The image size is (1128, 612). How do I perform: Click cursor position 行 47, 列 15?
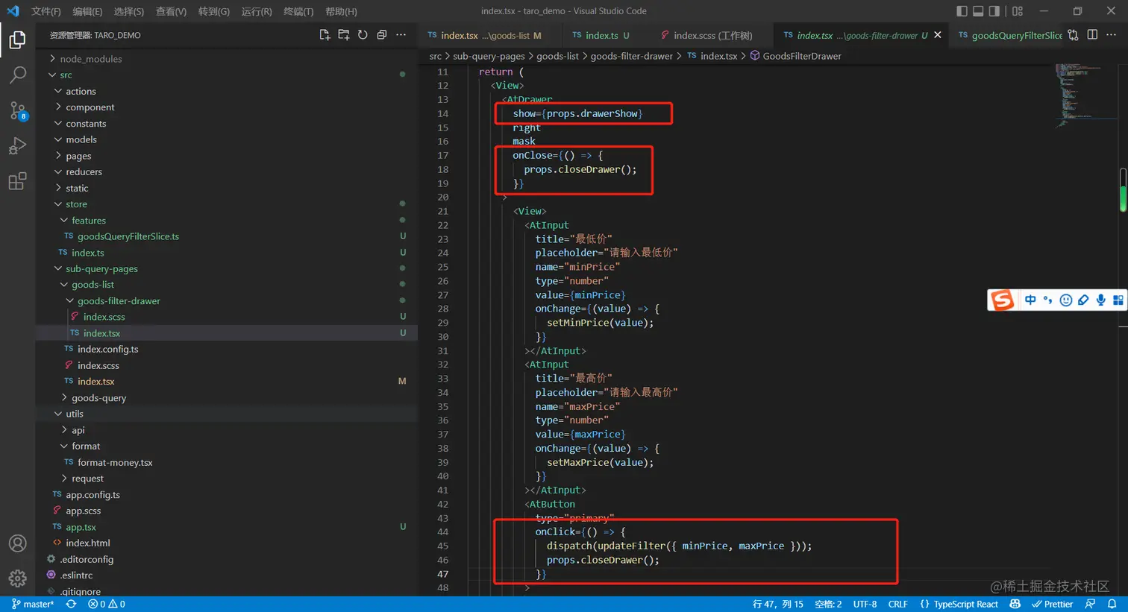pos(777,604)
